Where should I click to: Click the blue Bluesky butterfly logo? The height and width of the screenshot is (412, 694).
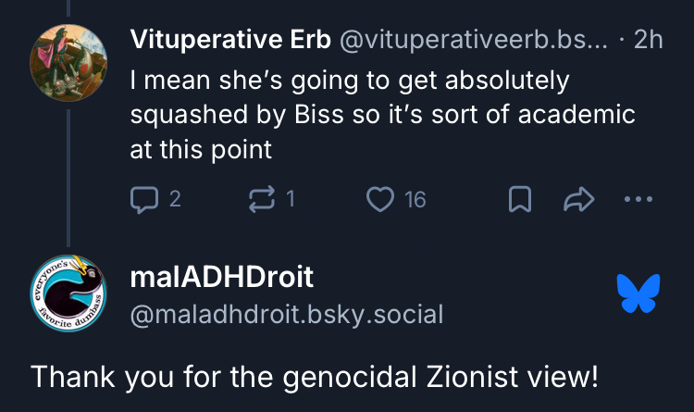pos(638,293)
